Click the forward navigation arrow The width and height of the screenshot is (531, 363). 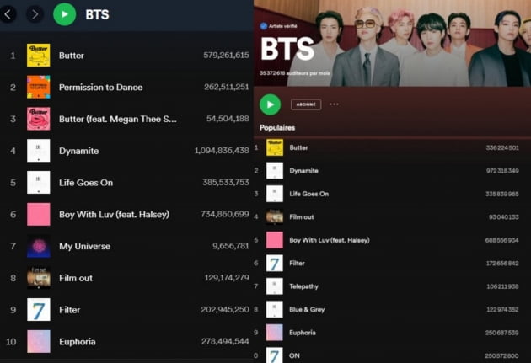tap(35, 14)
